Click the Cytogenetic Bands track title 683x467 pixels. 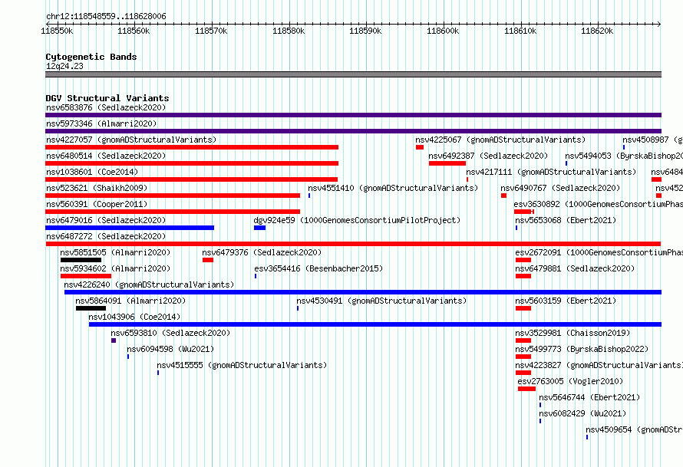click(91, 57)
